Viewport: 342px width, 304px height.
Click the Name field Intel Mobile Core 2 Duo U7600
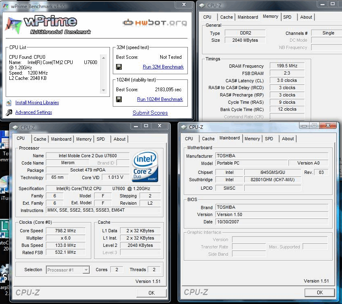[88, 156]
